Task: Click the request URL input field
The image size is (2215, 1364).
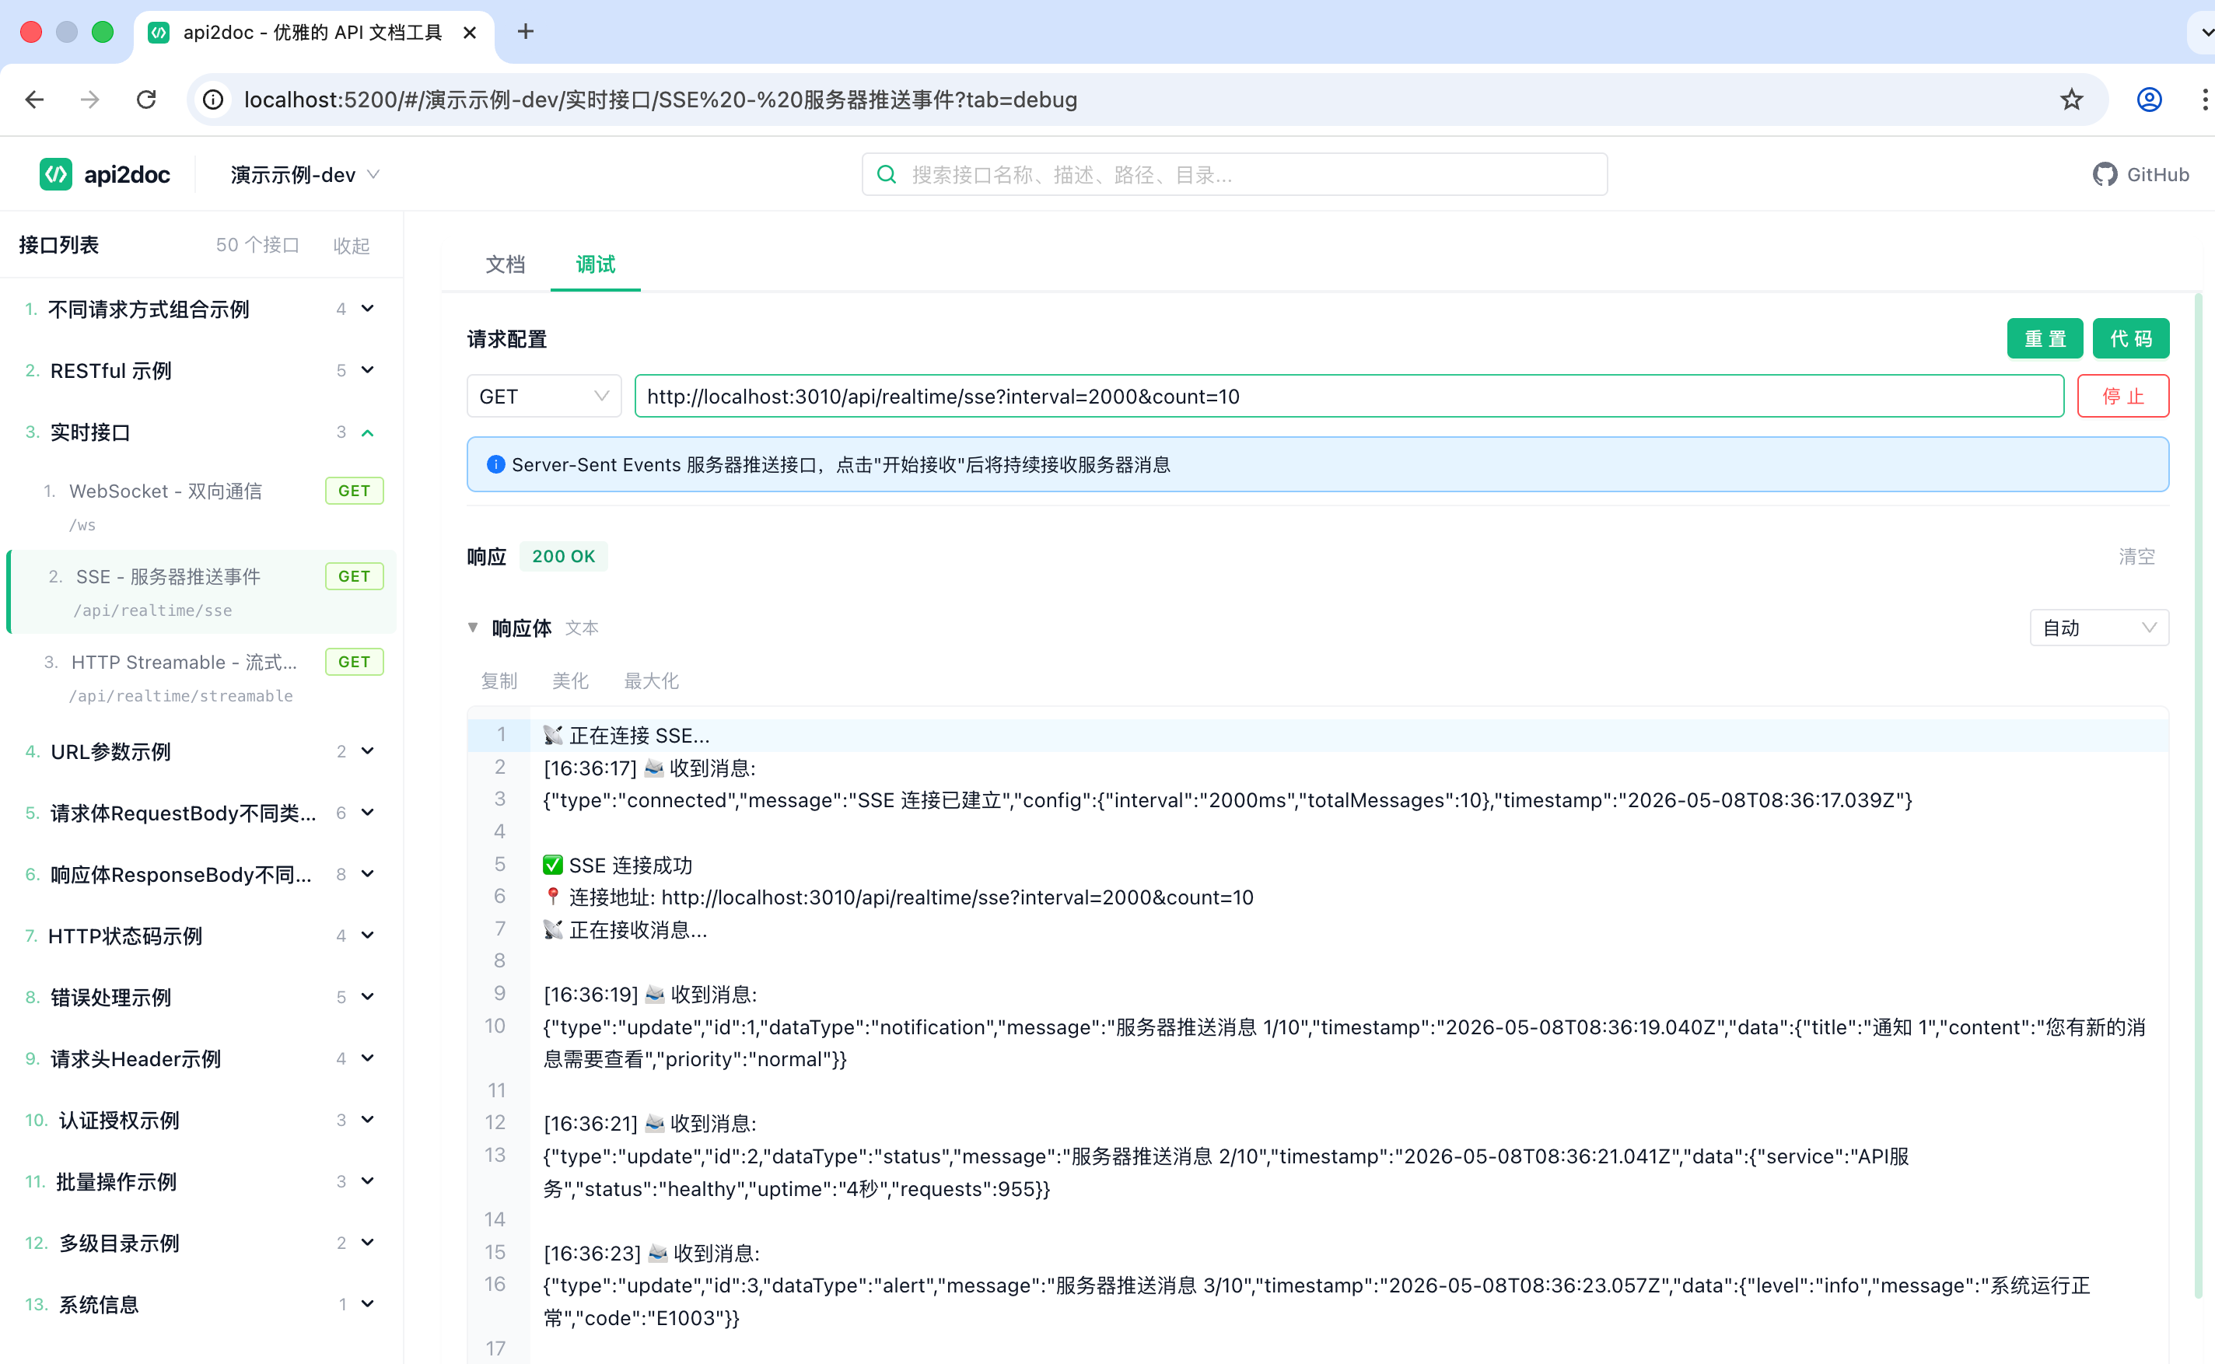Action: (1349, 396)
